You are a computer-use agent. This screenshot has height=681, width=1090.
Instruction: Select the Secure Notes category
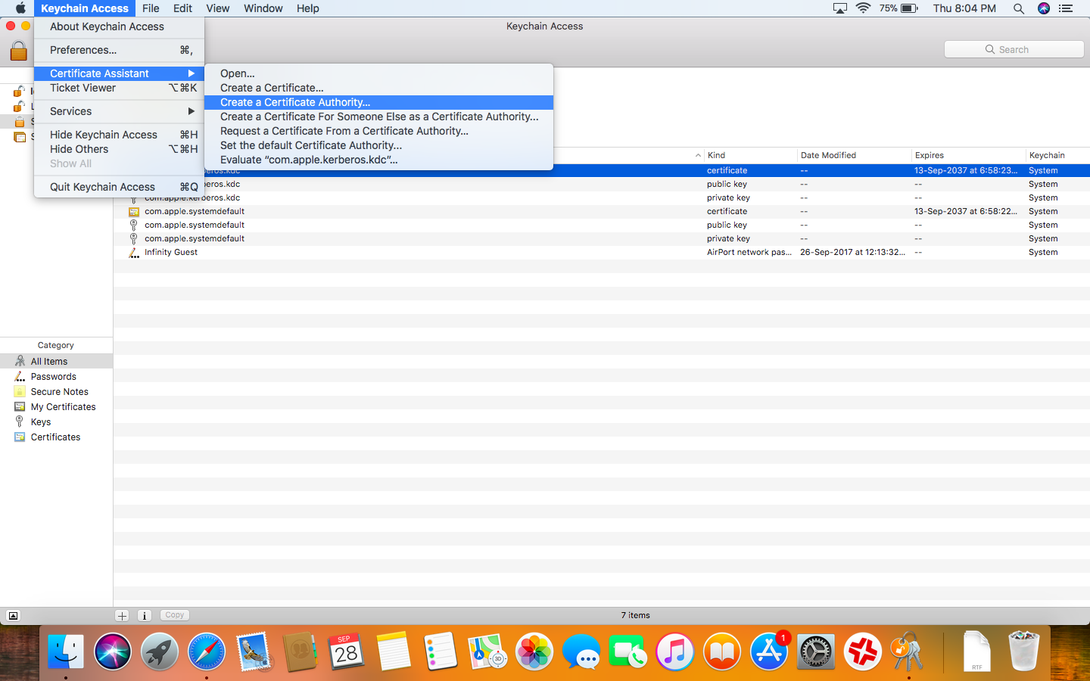56,392
